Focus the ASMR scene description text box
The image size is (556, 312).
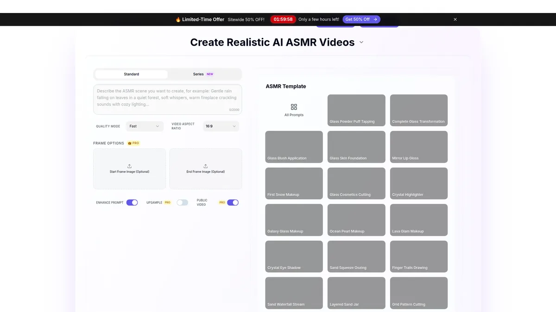pyautogui.click(x=168, y=99)
